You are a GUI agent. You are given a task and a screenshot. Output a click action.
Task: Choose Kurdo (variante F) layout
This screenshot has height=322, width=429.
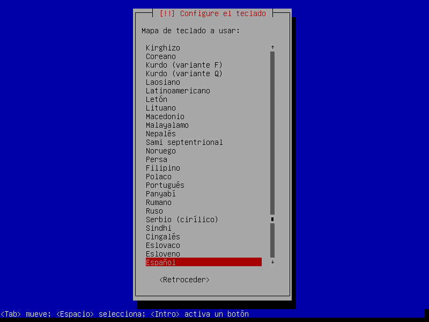(184, 65)
